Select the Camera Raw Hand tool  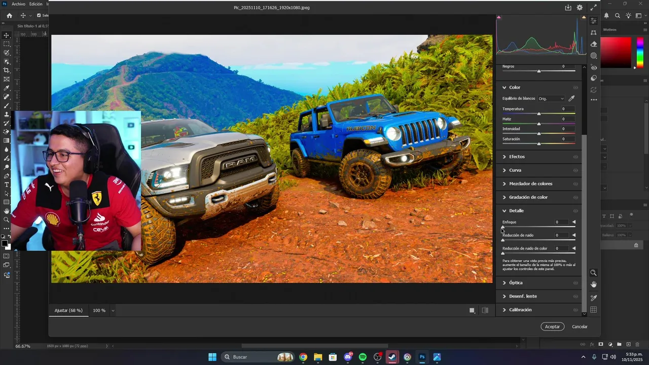593,284
